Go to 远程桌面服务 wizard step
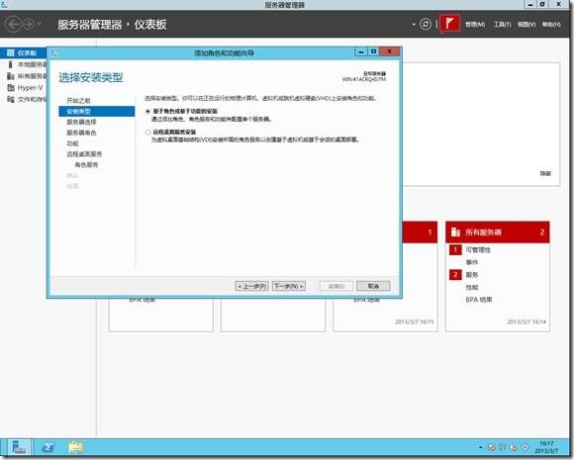574x460 pixels. point(84,154)
